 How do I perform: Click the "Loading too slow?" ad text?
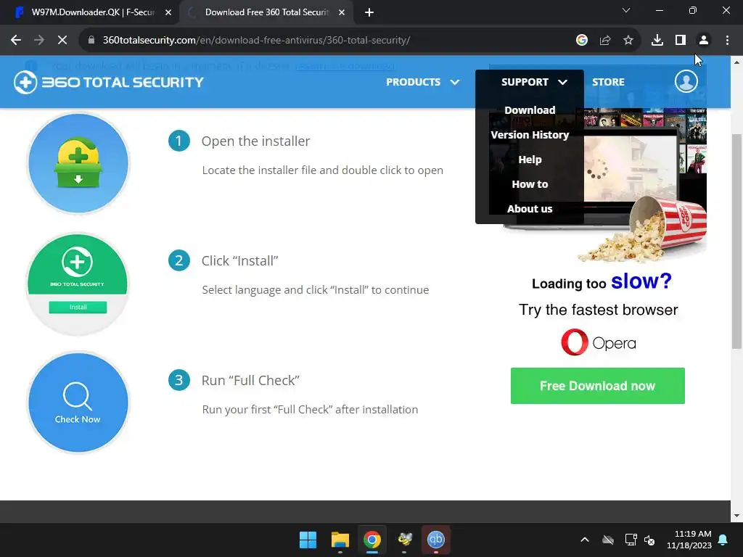point(602,282)
